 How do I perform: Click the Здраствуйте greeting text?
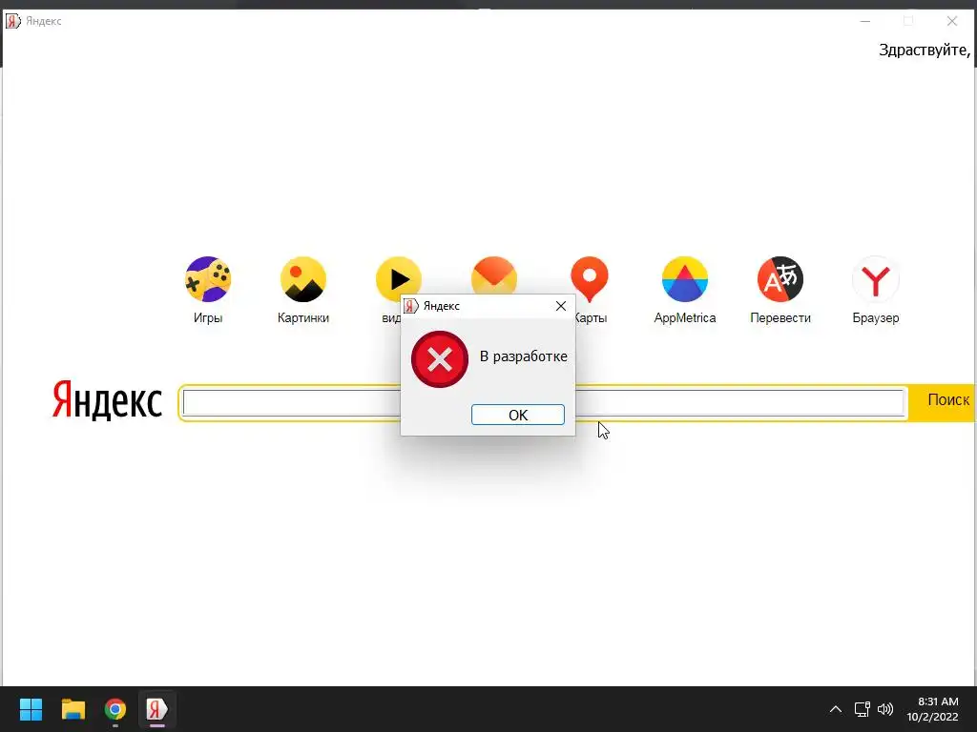click(x=925, y=50)
